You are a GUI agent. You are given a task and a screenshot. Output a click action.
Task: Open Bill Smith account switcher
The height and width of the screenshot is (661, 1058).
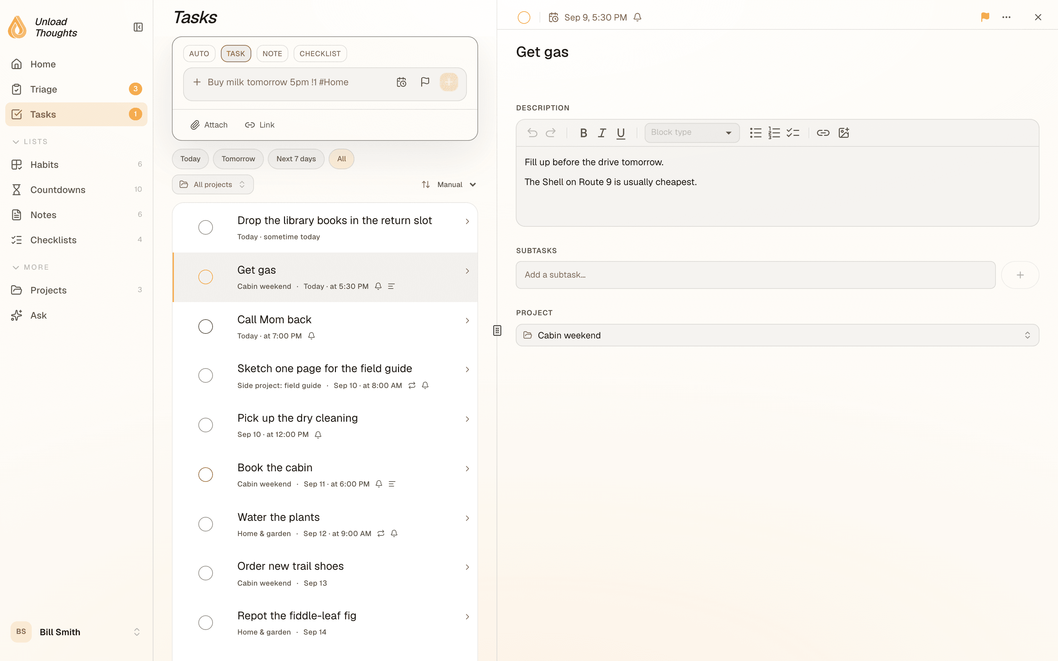coord(76,632)
